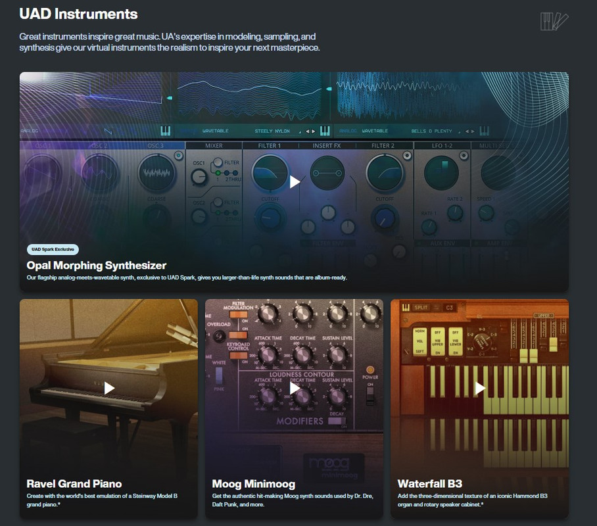Click the UAD Spark Exclusive badge

pyautogui.click(x=53, y=249)
